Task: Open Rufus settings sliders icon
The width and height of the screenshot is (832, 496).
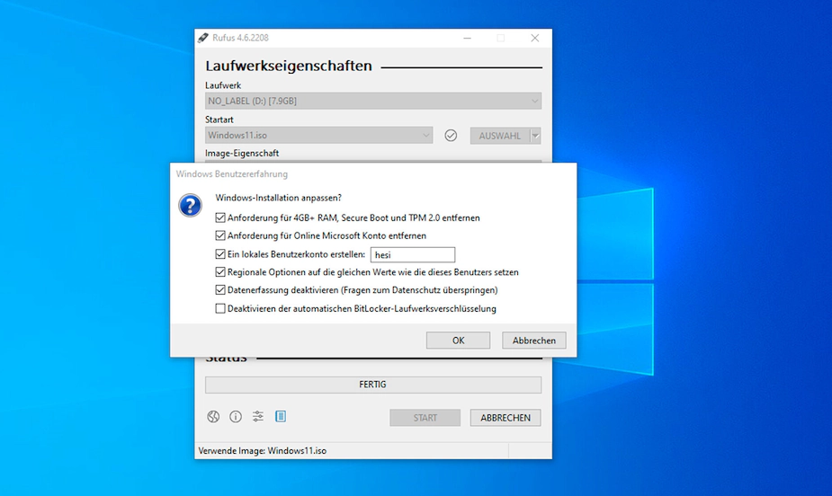Action: [x=258, y=417]
